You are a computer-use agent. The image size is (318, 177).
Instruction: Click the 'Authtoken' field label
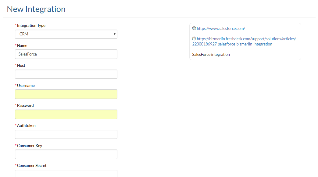(x=26, y=125)
